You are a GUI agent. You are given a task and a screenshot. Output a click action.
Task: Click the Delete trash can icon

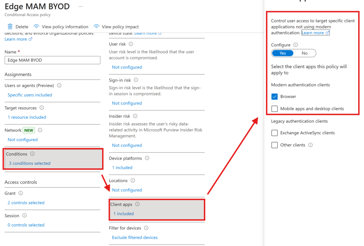pos(10,27)
